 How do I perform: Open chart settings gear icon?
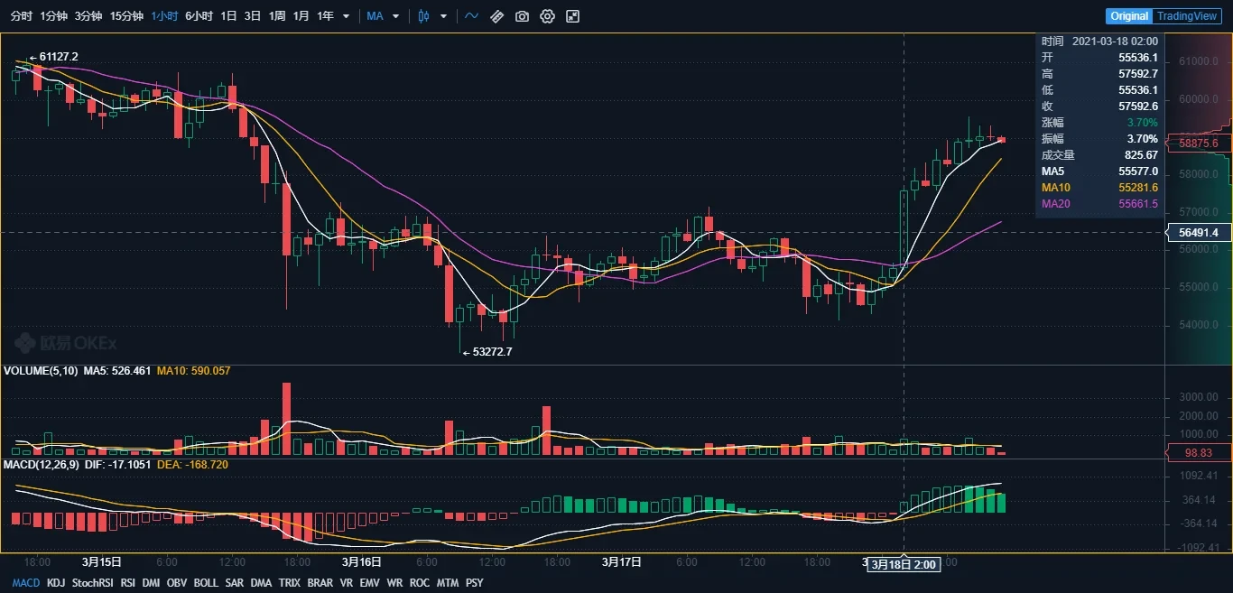[547, 16]
